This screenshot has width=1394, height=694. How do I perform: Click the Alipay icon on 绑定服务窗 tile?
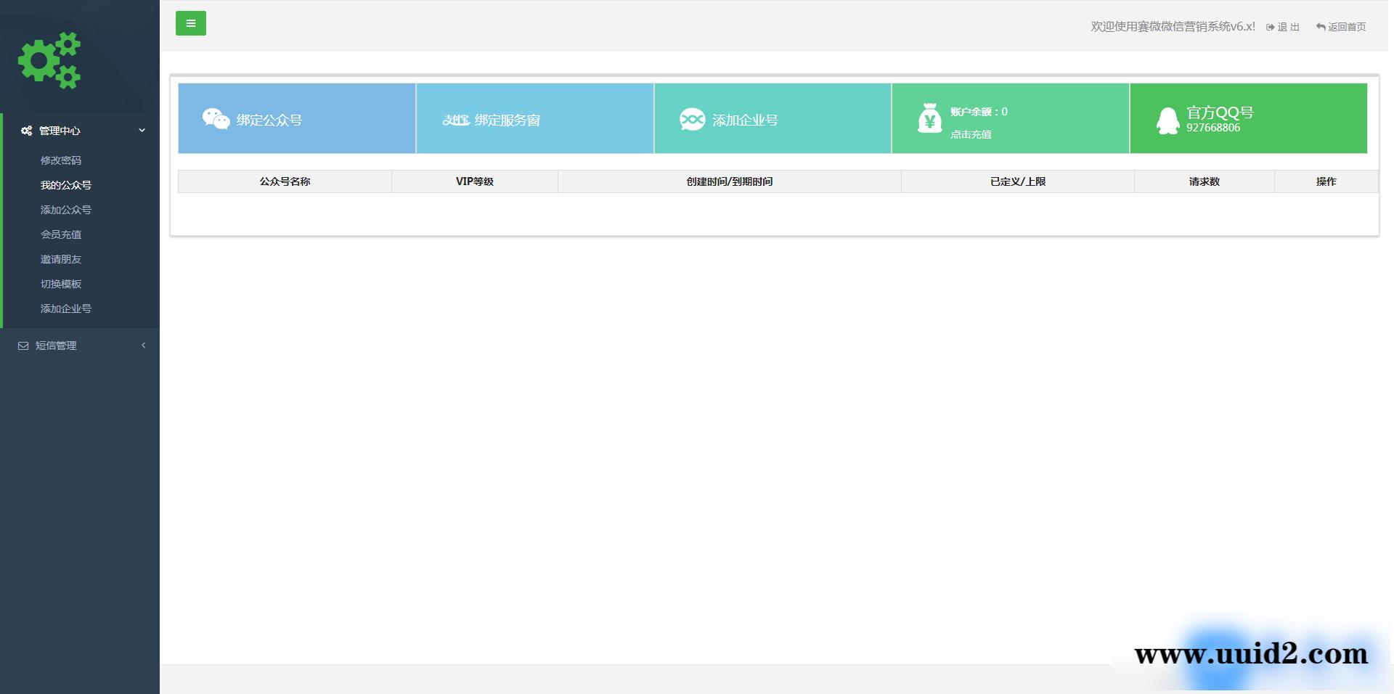coord(455,120)
